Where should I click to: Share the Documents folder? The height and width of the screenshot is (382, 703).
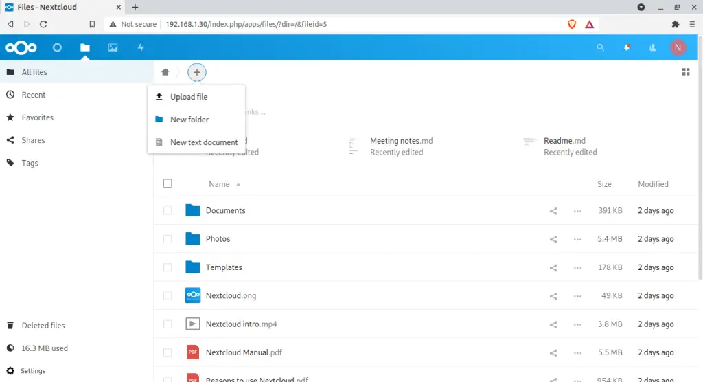pyautogui.click(x=553, y=211)
